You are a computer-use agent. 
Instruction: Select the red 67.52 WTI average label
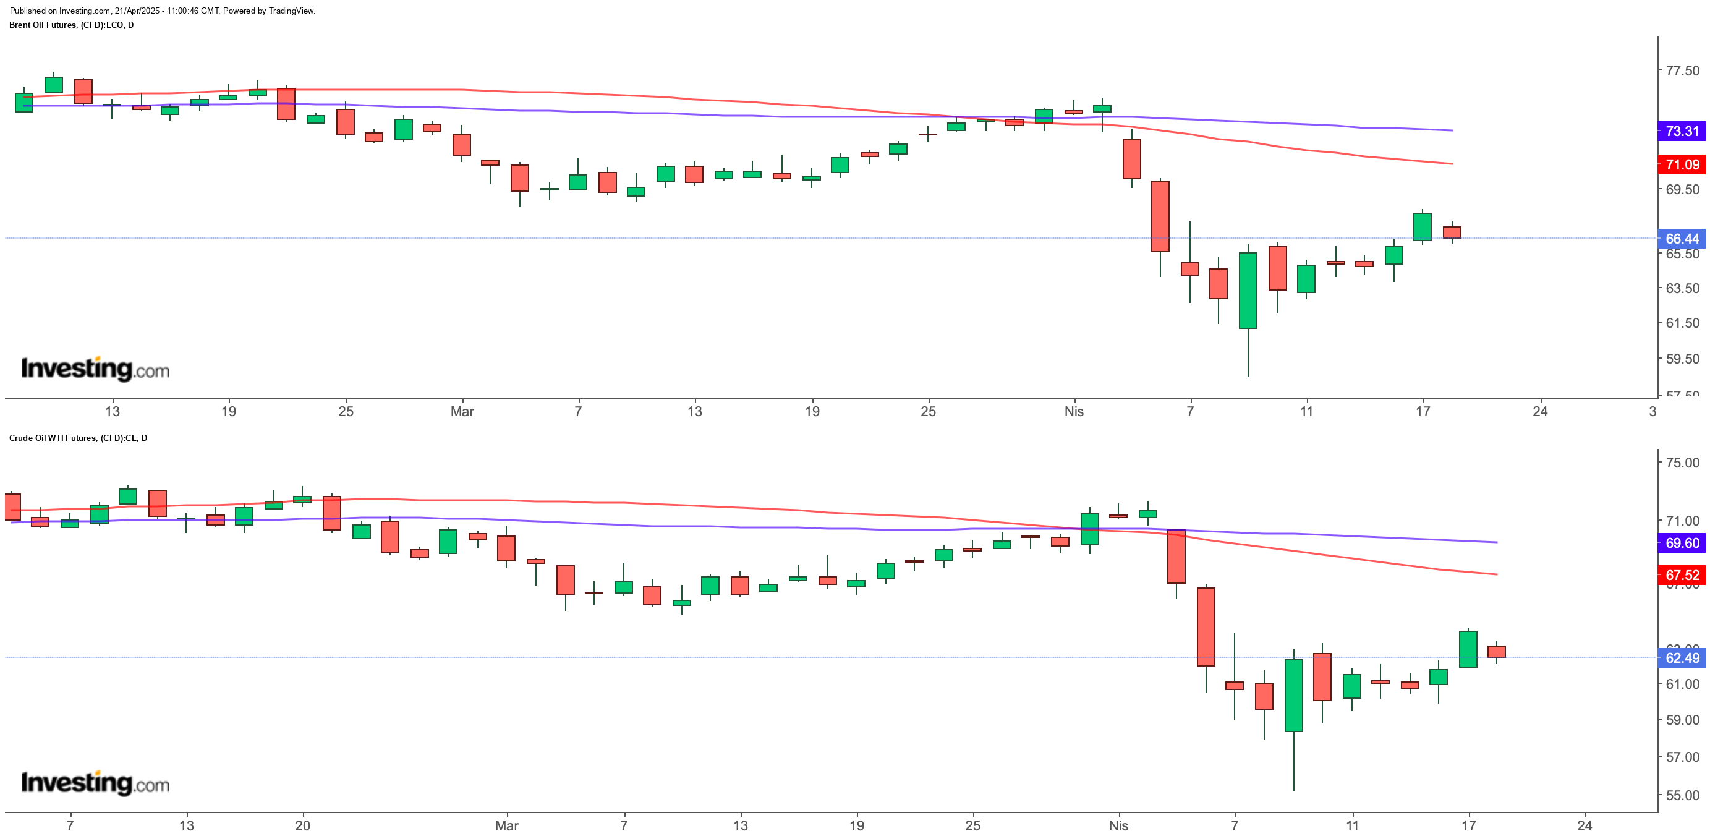1682,575
